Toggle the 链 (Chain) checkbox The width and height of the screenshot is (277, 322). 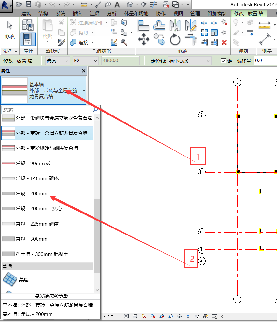(x=224, y=61)
